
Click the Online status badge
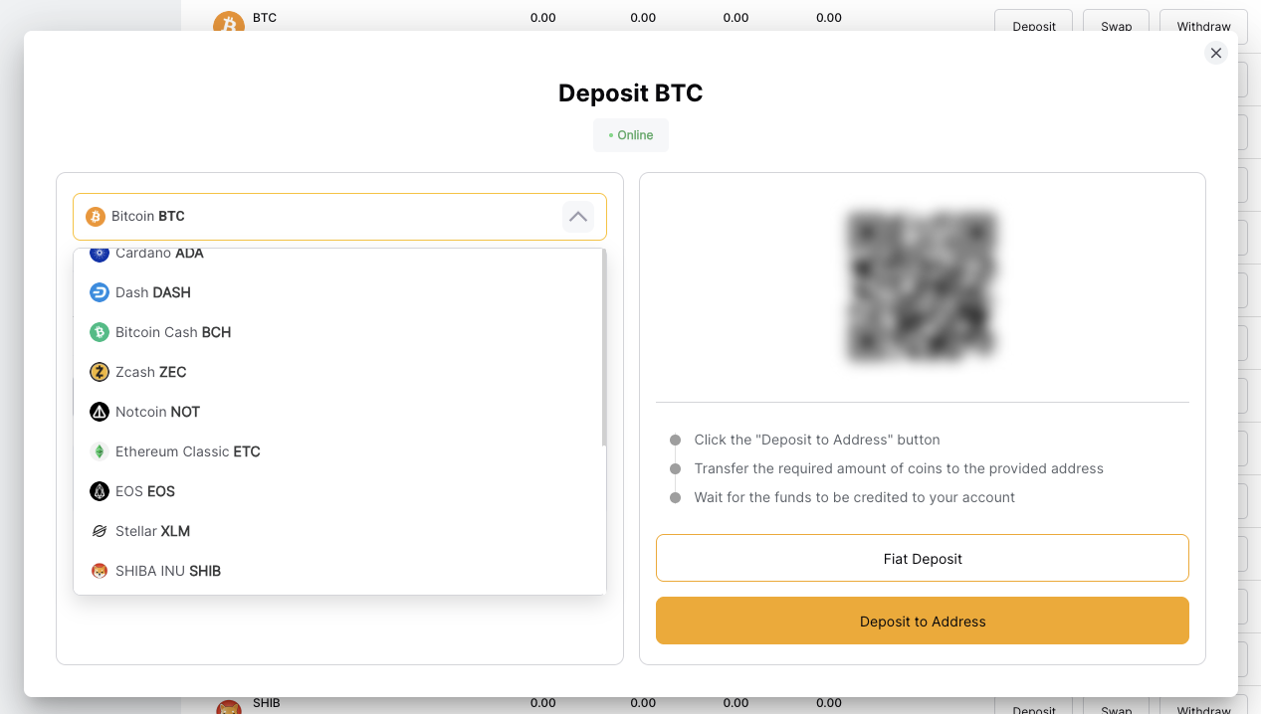click(630, 134)
